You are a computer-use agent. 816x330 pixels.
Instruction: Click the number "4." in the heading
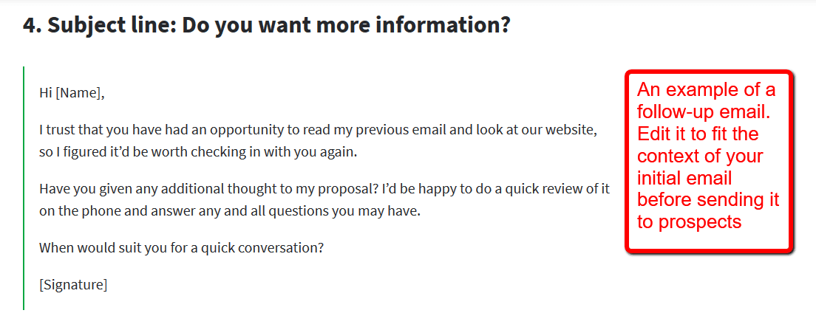(x=32, y=25)
